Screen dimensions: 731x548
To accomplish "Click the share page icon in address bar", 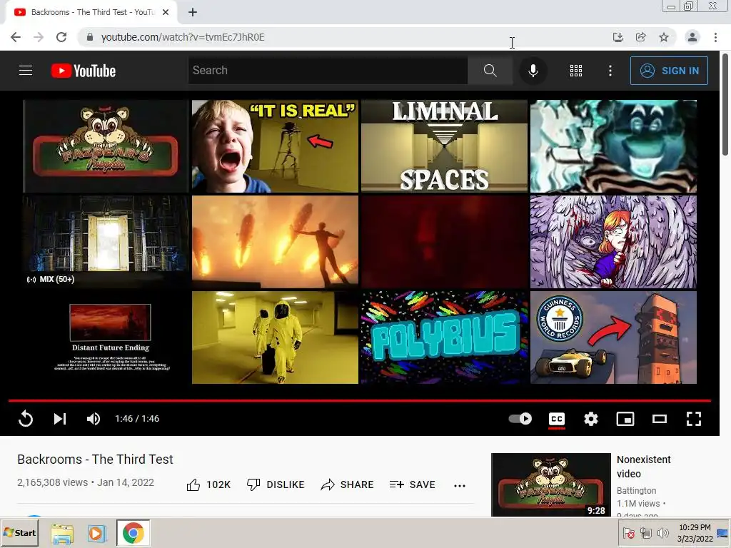I will [x=640, y=37].
